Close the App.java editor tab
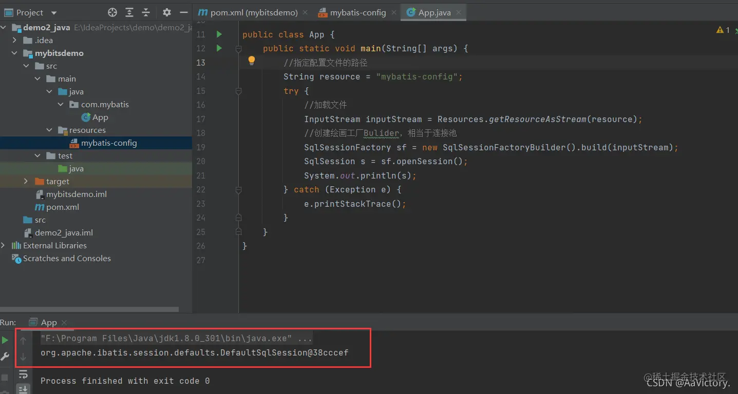 [x=459, y=12]
